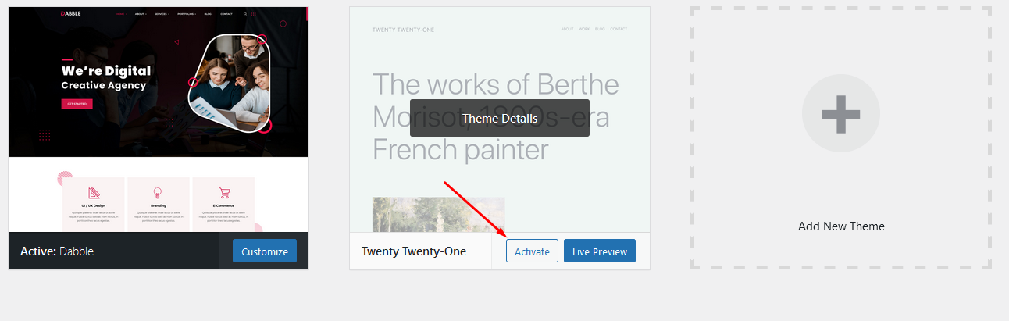
Task: Expand About dropdown in Dabble preview
Action: [141, 14]
